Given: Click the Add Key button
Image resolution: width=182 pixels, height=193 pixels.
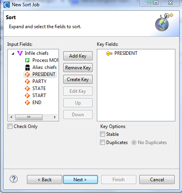Looking at the screenshot, I should tap(78, 56).
